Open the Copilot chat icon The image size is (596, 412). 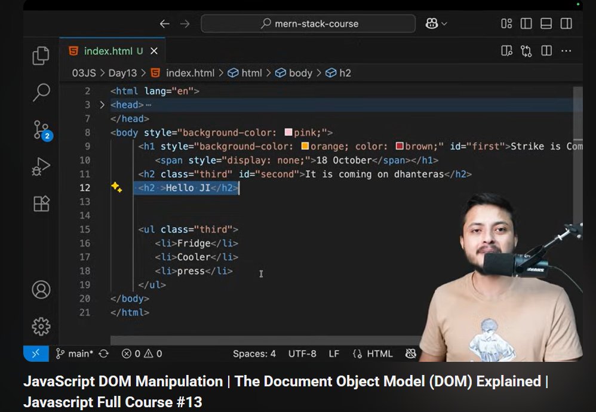pos(431,23)
